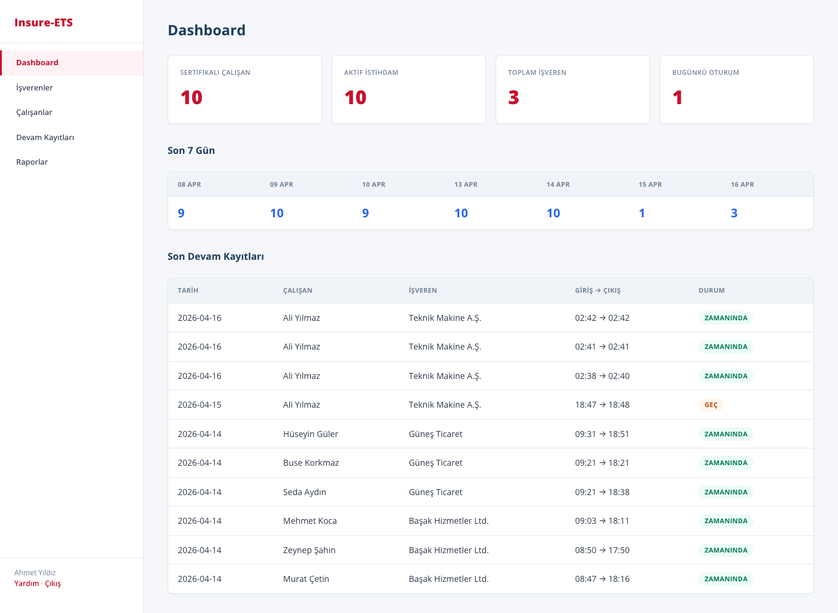The image size is (838, 613).
Task: Click the Insure-ETS logo
Action: click(44, 23)
